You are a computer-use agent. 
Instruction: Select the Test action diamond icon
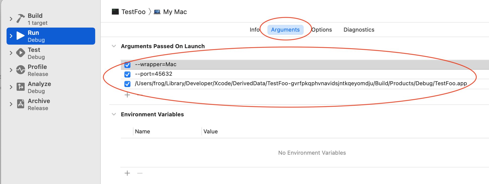pyautogui.click(x=20, y=53)
